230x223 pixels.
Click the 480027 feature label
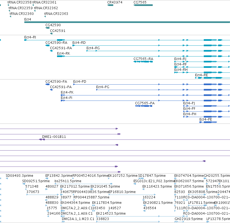[x=52, y=187]
